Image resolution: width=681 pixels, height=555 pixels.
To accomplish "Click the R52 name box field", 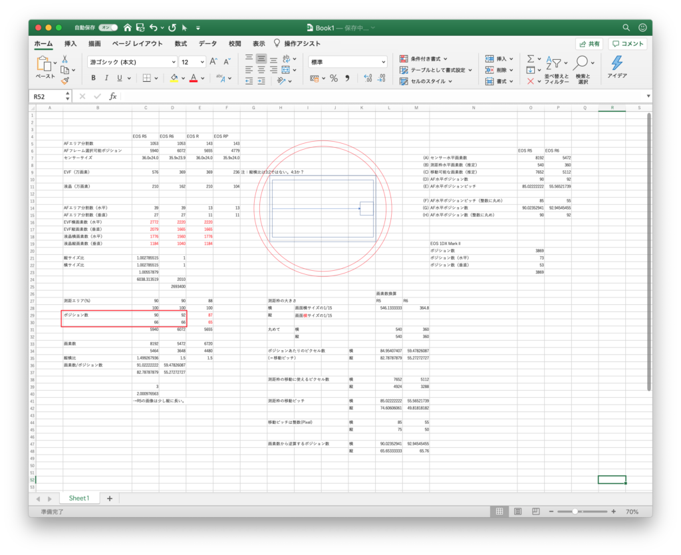I will [x=47, y=96].
